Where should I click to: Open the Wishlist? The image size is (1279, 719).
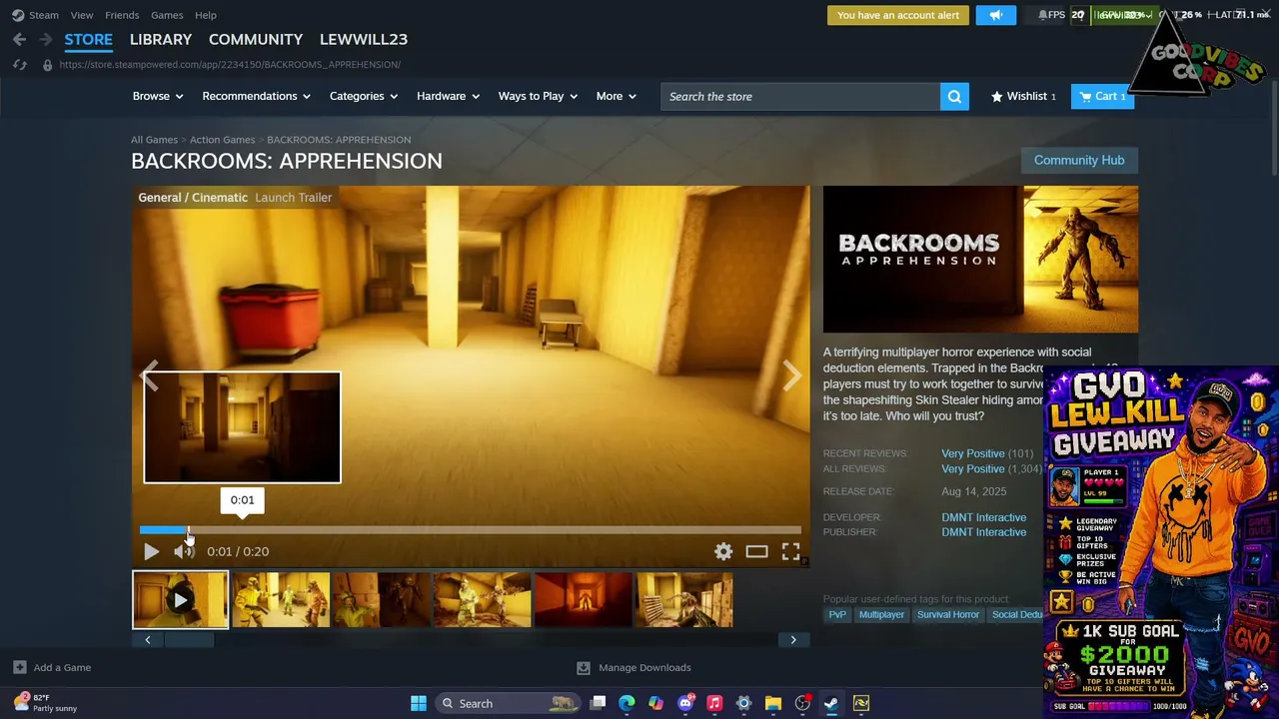(1023, 96)
